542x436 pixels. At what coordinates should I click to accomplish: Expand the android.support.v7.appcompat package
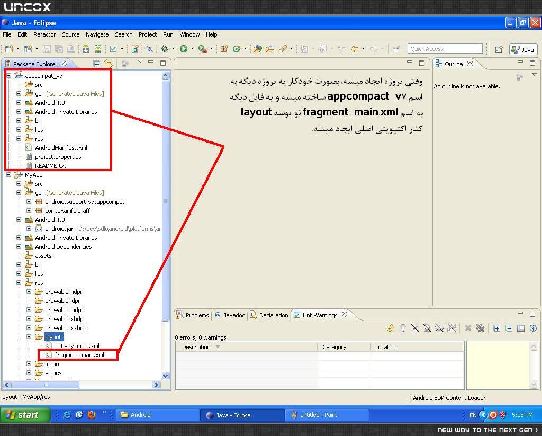(x=29, y=202)
